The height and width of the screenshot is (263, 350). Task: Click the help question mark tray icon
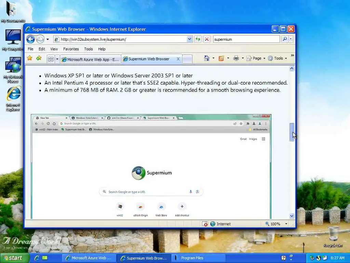[x=283, y=258]
